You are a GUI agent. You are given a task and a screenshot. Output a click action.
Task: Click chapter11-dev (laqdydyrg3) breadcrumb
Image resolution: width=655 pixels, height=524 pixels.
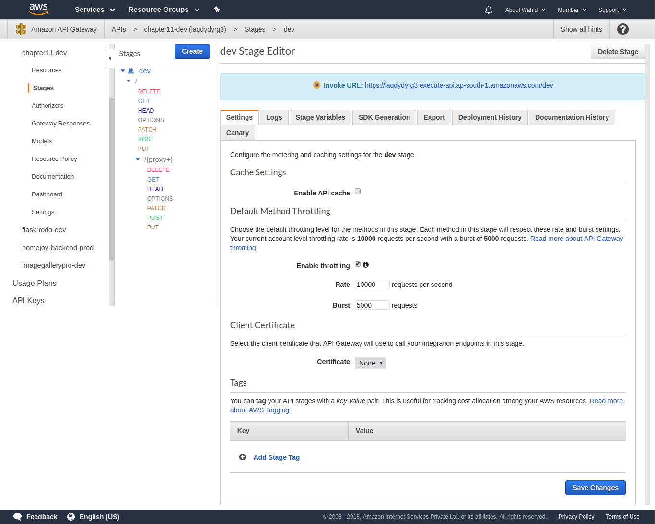tap(185, 29)
